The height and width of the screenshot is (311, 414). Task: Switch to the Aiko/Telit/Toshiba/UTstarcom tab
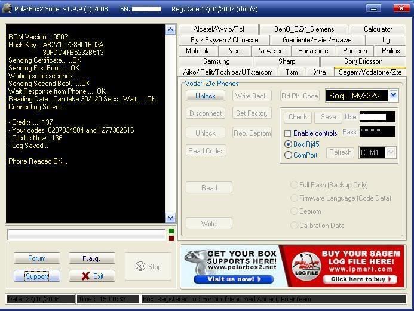click(228, 72)
